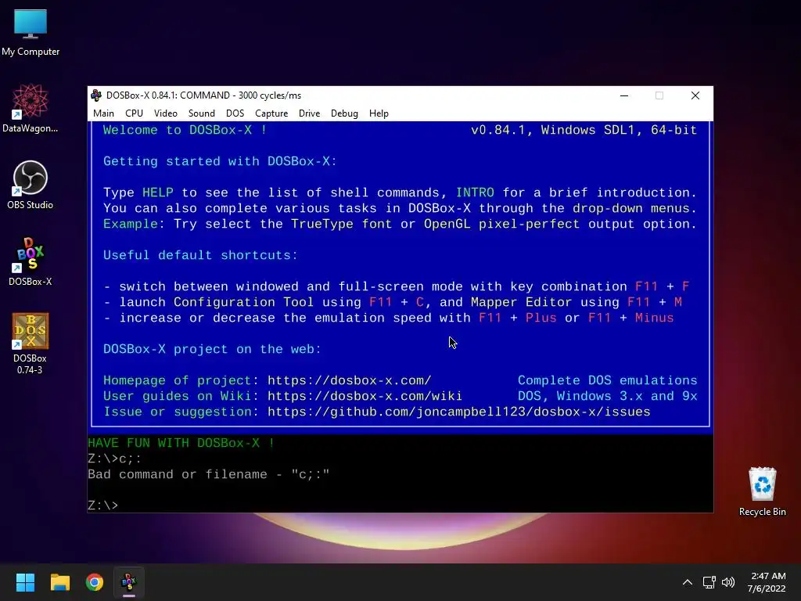Screen dimensions: 801x601
Task: Open File Explorer from the taskbar
Action: 59,582
